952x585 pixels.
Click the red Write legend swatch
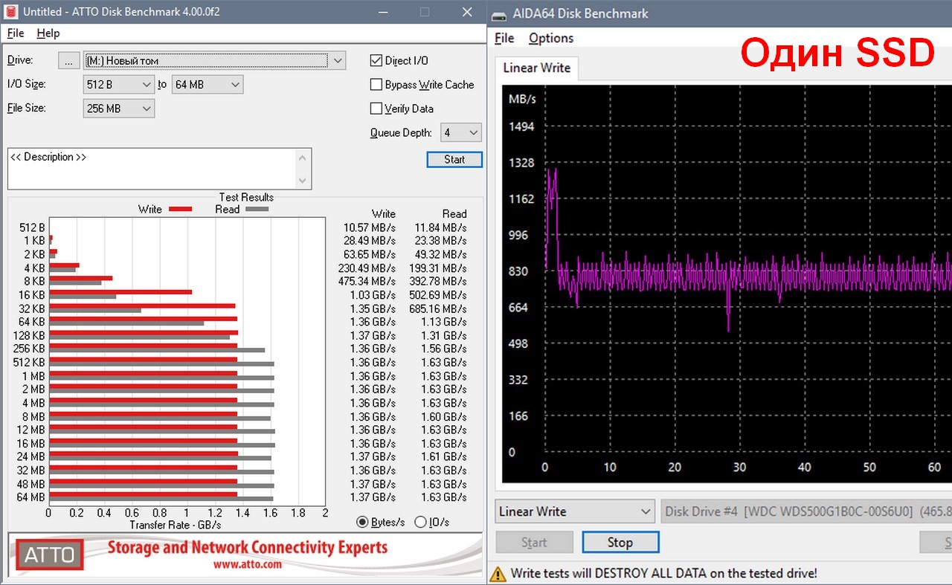click(181, 210)
